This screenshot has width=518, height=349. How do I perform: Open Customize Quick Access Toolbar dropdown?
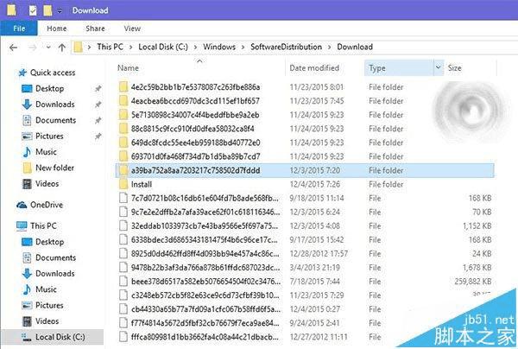pyautogui.click(x=60, y=11)
